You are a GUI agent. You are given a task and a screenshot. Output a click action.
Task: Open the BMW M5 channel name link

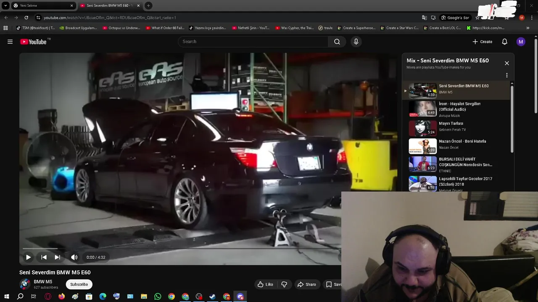(43, 282)
